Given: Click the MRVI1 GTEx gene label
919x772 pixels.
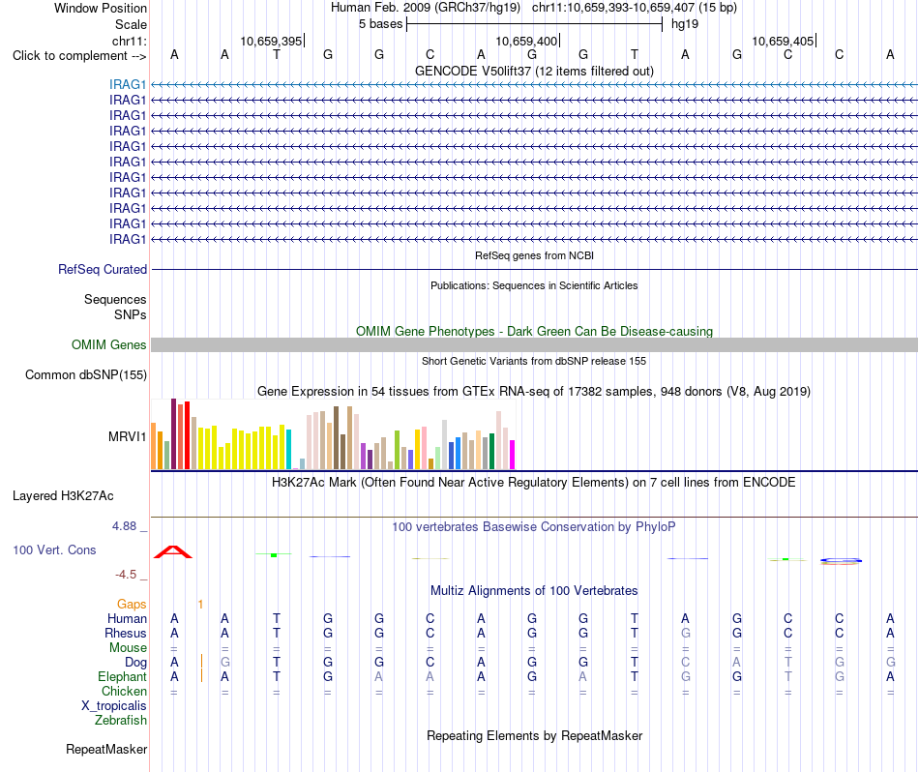Looking at the screenshot, I should [x=127, y=436].
